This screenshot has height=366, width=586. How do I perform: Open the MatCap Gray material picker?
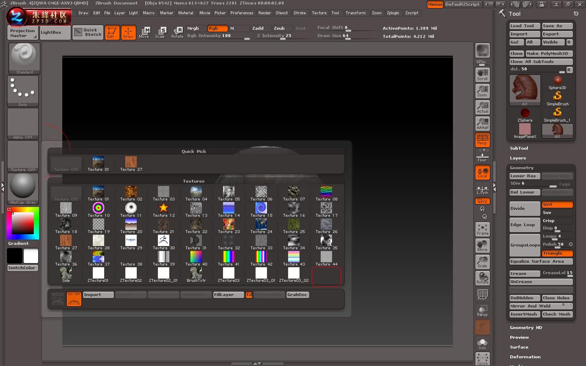[x=23, y=189]
